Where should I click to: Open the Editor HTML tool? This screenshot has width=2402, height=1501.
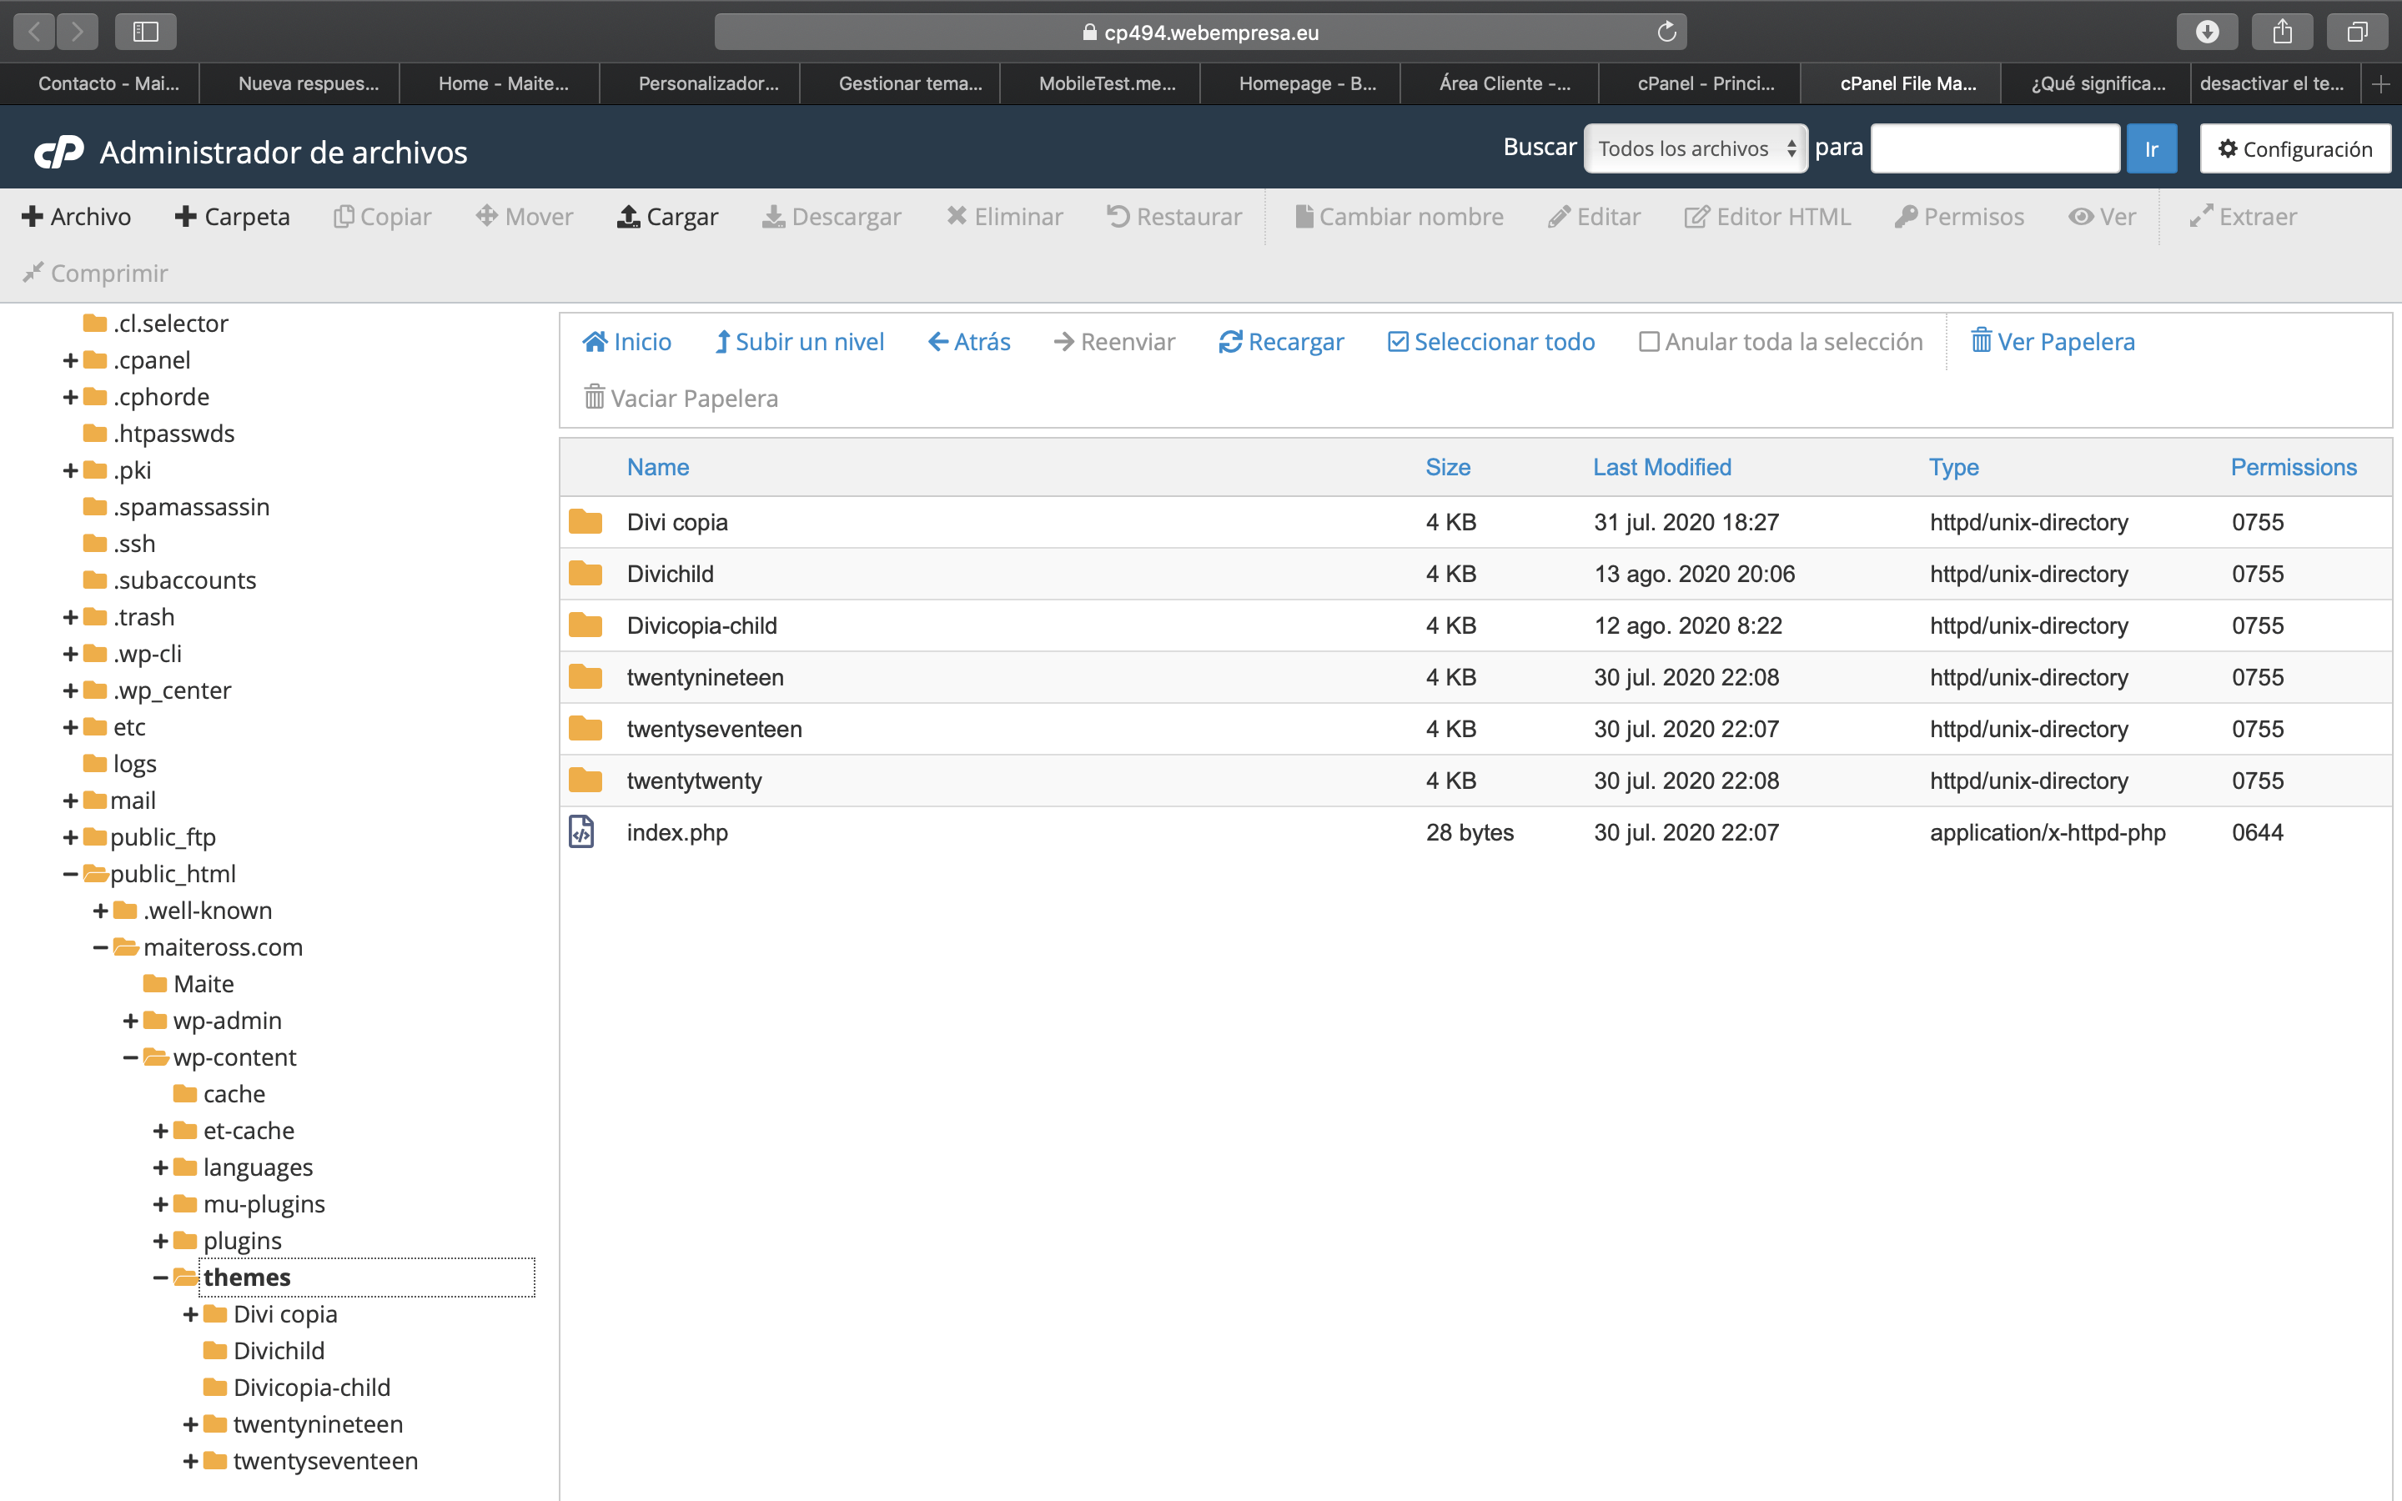click(1766, 217)
